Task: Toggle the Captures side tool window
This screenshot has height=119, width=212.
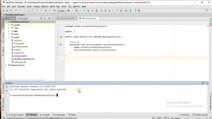Action: tap(3, 52)
